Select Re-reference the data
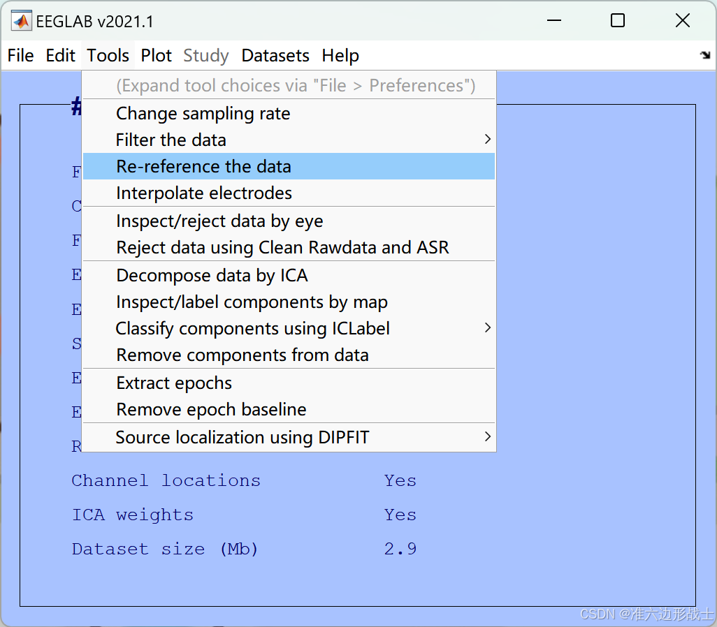The height and width of the screenshot is (627, 717). [289, 166]
